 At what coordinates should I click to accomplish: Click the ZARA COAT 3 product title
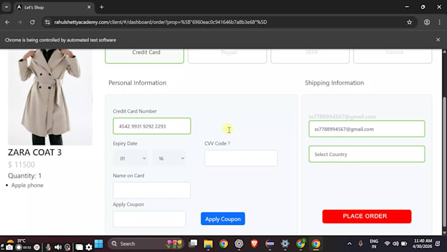pyautogui.click(x=35, y=153)
